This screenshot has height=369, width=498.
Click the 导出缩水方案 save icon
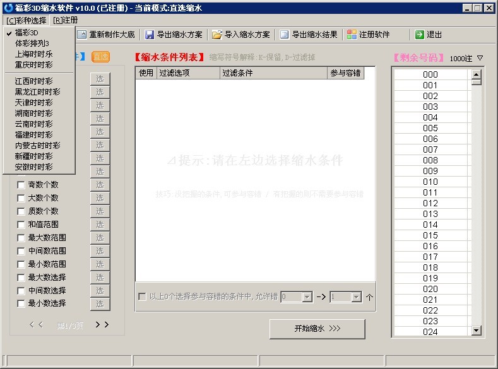(x=150, y=35)
